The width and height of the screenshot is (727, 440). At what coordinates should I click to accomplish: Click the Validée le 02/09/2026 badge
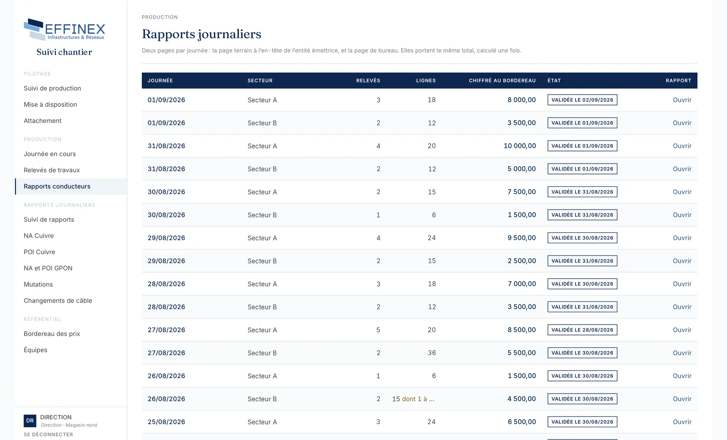(582, 100)
